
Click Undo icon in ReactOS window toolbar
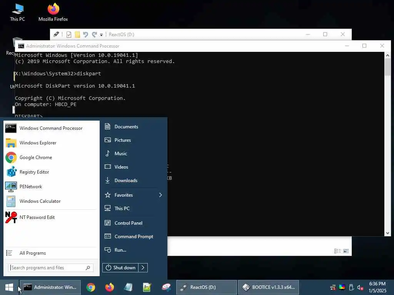tap(86, 34)
